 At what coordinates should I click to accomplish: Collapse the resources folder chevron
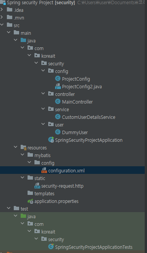pos(16,147)
